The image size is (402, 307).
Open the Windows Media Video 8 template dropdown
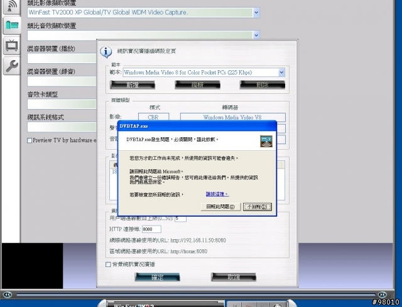click(x=281, y=73)
